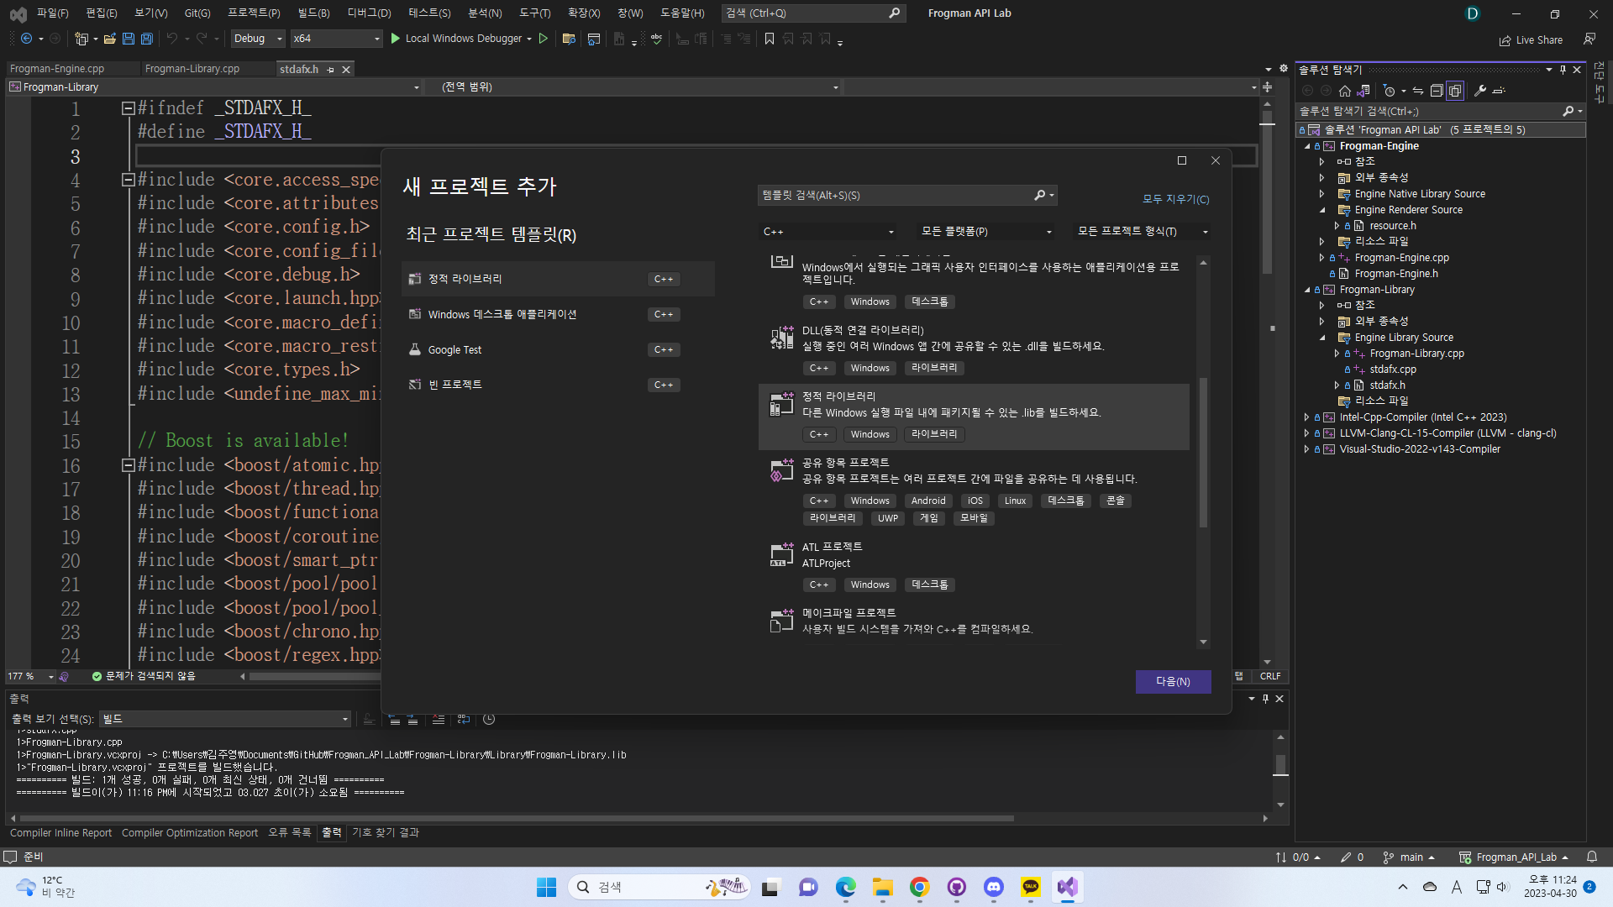Click the bookmark toggle icon in toolbar

point(770,39)
